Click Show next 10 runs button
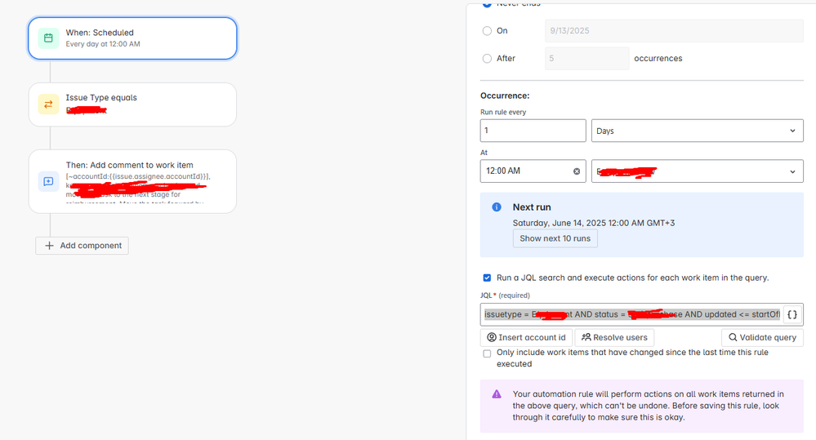This screenshot has width=816, height=440. 555,238
